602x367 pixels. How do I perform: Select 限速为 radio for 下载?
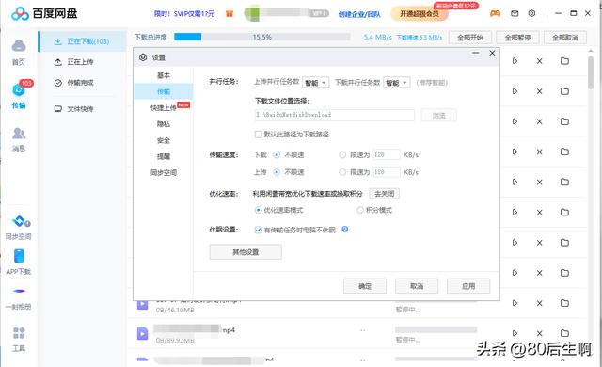342,155
